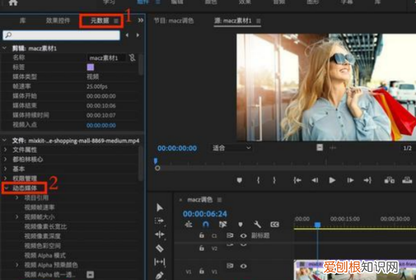
Task: Hide the 副标题 caption track eye
Action: [x=243, y=236]
